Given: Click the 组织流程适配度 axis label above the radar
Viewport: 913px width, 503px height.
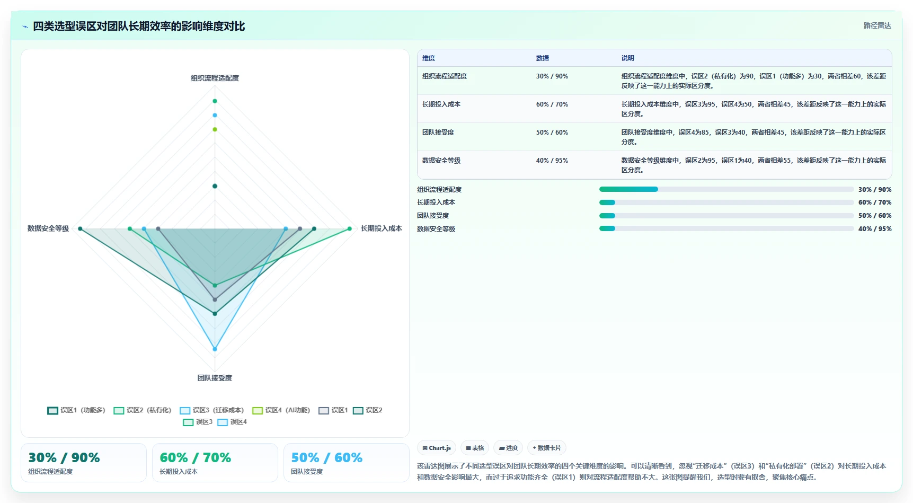Looking at the screenshot, I should point(215,78).
